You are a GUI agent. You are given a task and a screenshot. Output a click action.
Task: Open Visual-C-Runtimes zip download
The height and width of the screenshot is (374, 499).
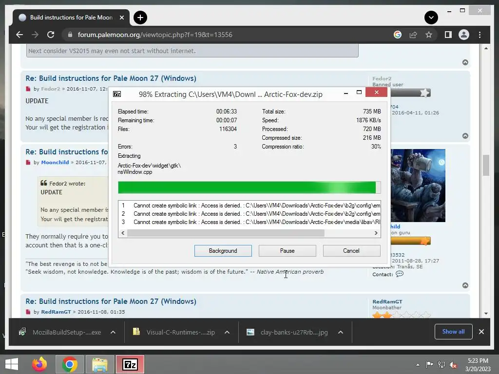click(x=174, y=332)
